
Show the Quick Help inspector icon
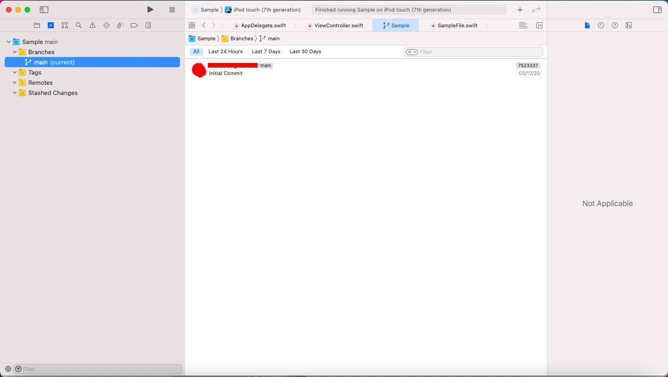click(615, 25)
